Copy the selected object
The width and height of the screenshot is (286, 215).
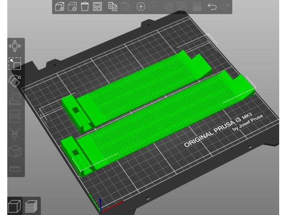(x=112, y=7)
